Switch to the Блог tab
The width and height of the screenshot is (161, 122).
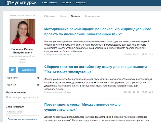click(x=63, y=16)
